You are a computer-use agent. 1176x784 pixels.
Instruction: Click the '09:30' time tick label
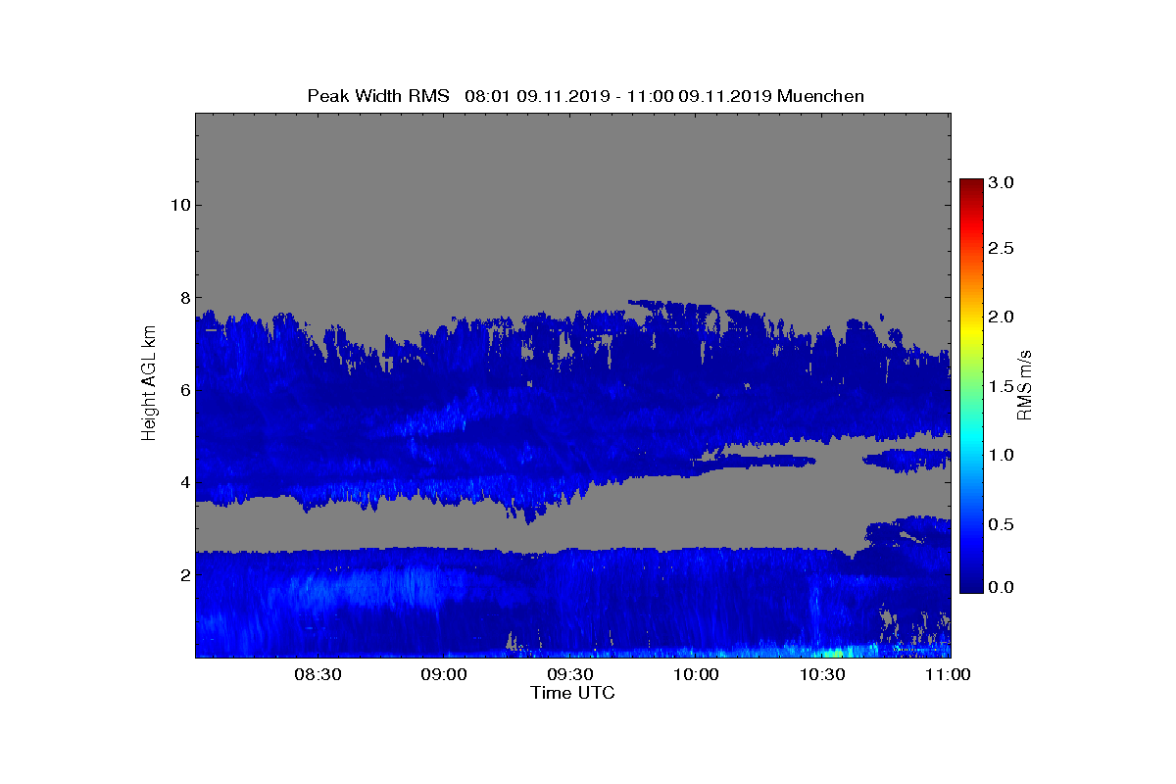pos(570,674)
